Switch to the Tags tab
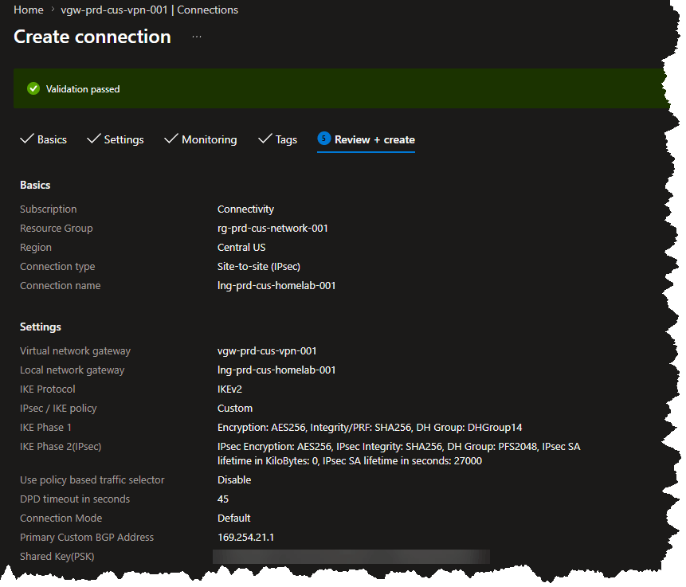The height and width of the screenshot is (587, 686). pos(277,139)
